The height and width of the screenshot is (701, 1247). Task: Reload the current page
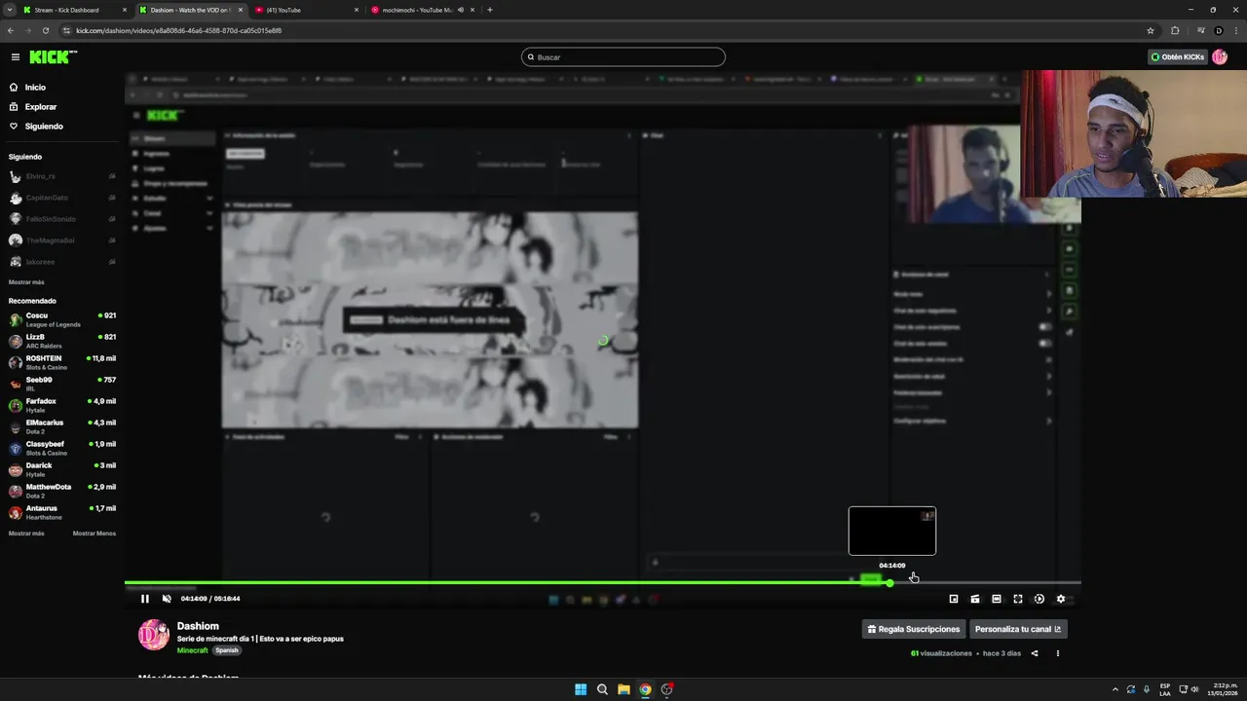click(x=45, y=30)
